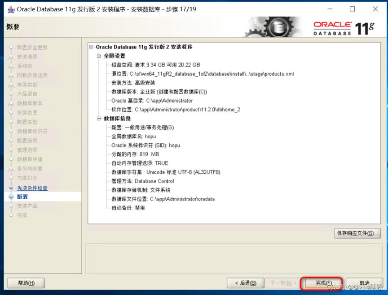The height and width of the screenshot is (295, 388).
Task: Select 配置类型 step in sidebar
Action: pyautogui.click(x=27, y=122)
